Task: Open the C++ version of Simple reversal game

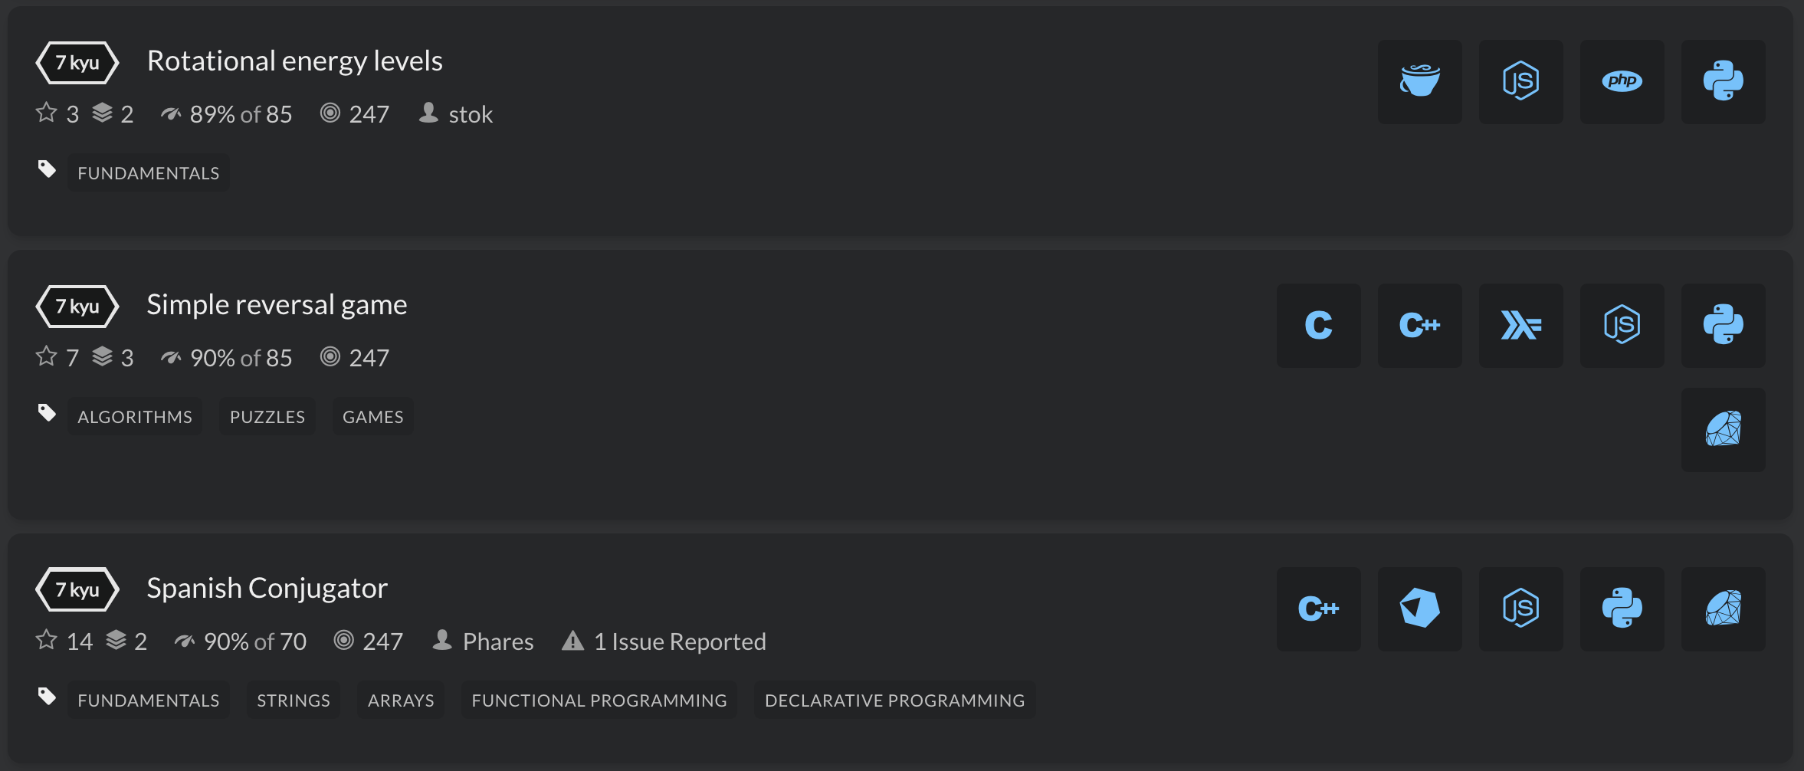Action: 1419,325
